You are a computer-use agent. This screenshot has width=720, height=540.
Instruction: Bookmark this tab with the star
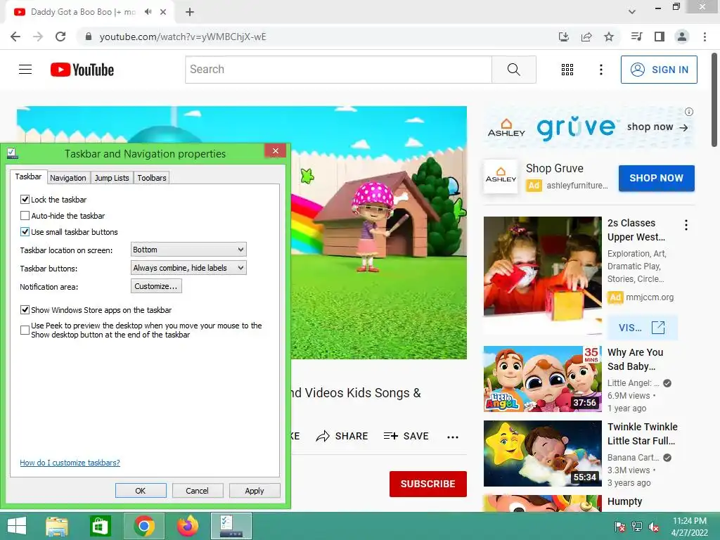(609, 37)
